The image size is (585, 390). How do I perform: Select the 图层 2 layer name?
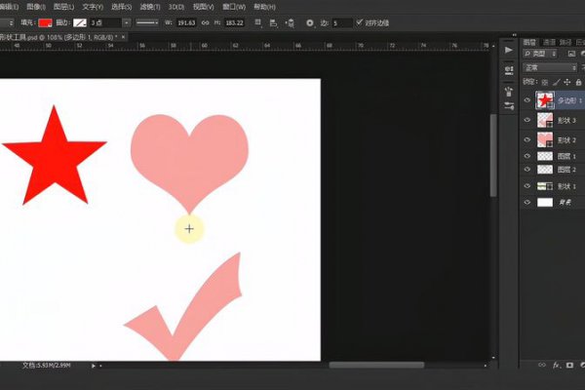(566, 170)
